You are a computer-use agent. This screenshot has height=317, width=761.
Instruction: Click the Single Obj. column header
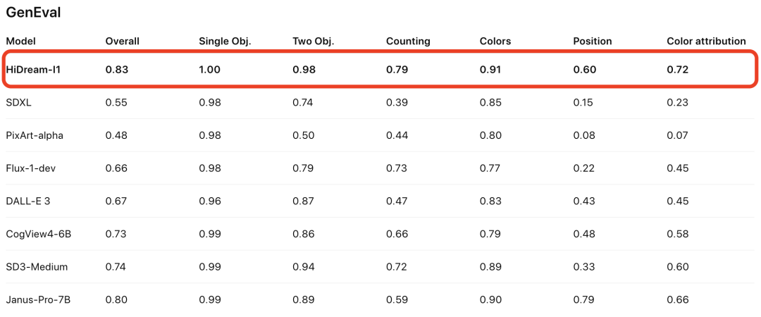point(225,42)
